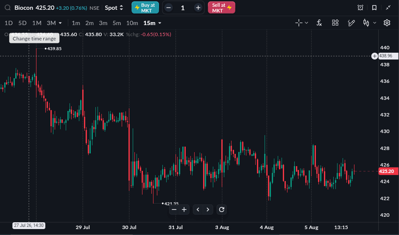Open the chart templates grid icon

pyautogui.click(x=335, y=23)
